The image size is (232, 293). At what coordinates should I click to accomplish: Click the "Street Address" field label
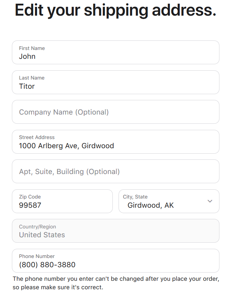tap(37, 137)
